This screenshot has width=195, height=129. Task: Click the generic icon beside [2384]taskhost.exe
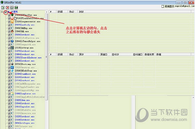pyautogui.click(x=12, y=74)
